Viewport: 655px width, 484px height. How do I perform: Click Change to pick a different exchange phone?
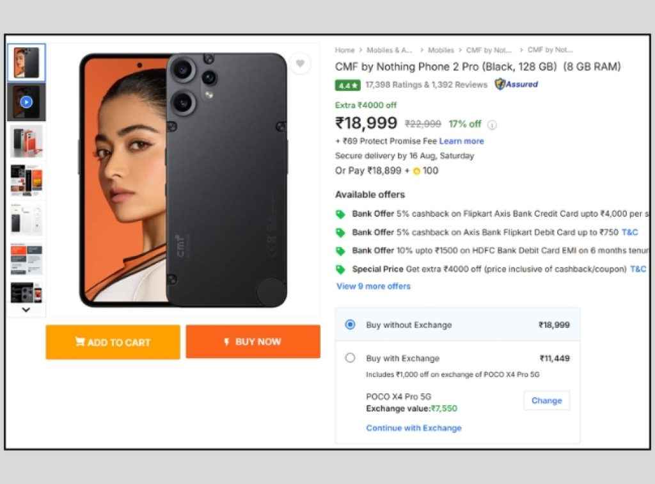[546, 400]
